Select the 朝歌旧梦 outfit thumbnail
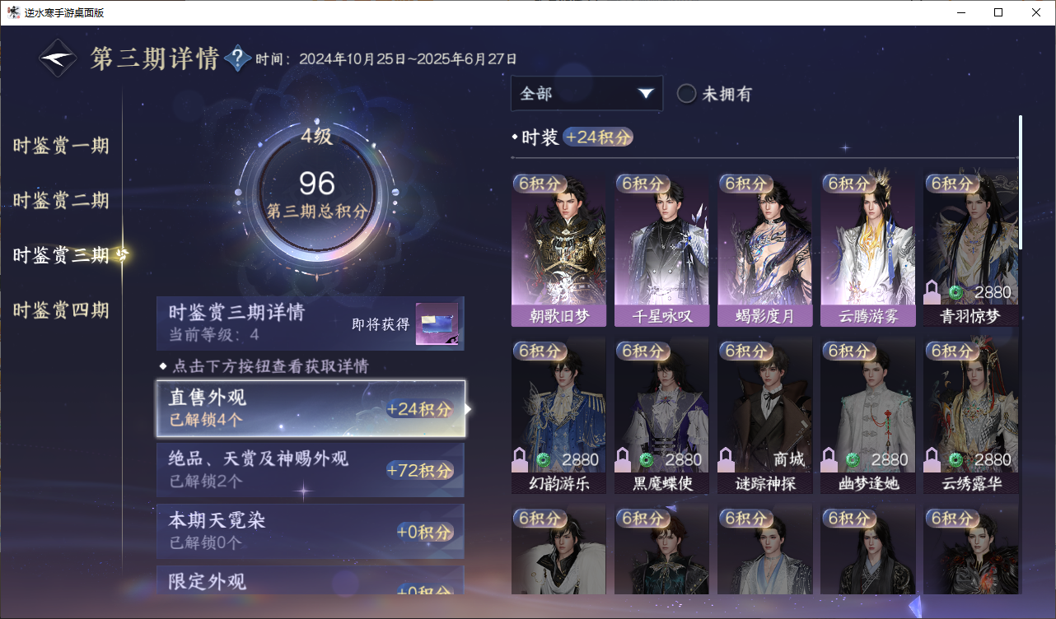The height and width of the screenshot is (619, 1056). [x=558, y=250]
